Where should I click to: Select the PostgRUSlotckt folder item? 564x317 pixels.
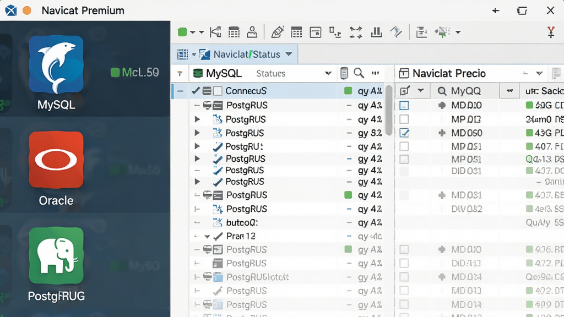258,277
